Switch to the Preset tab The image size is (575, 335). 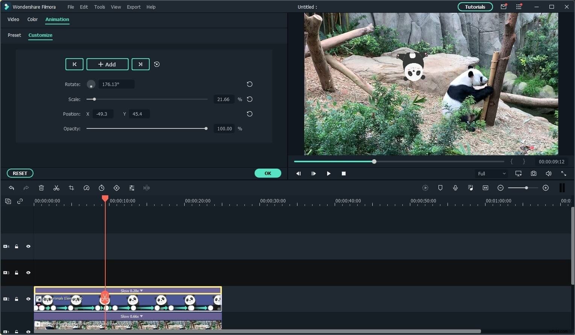pos(14,35)
